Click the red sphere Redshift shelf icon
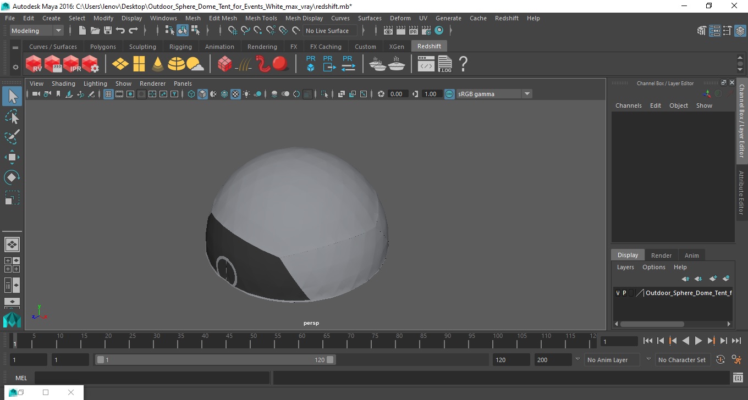The image size is (748, 400). [281, 64]
